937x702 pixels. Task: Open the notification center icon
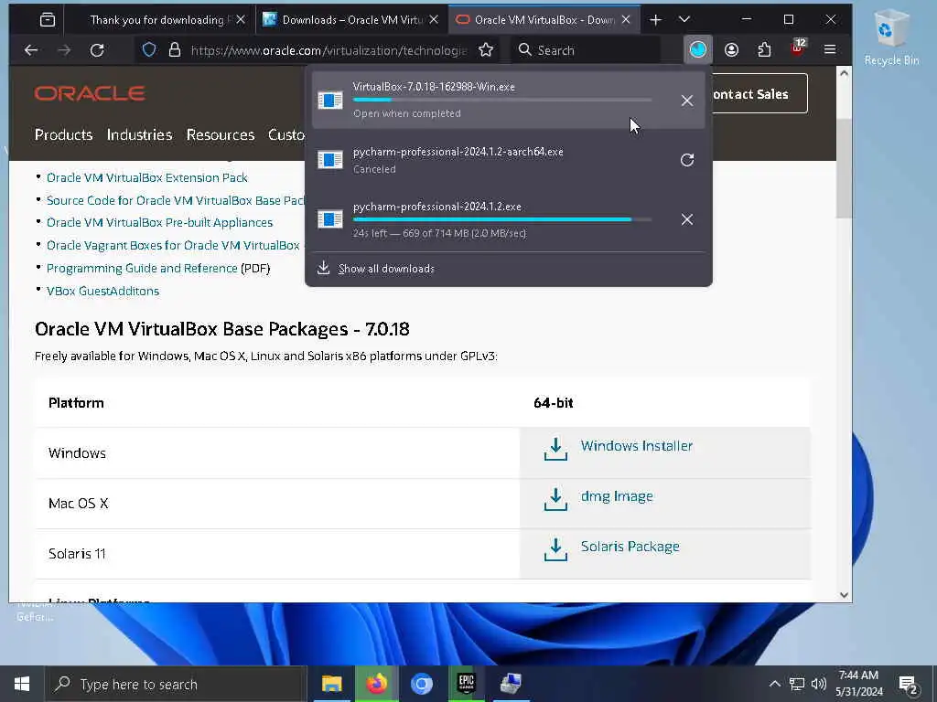tap(909, 685)
